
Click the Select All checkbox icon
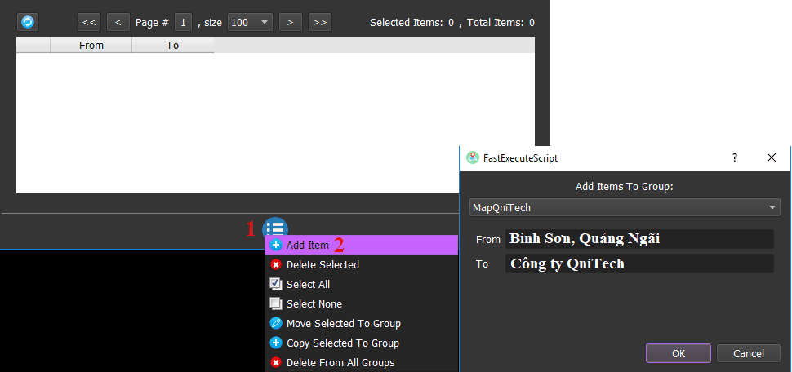[276, 284]
